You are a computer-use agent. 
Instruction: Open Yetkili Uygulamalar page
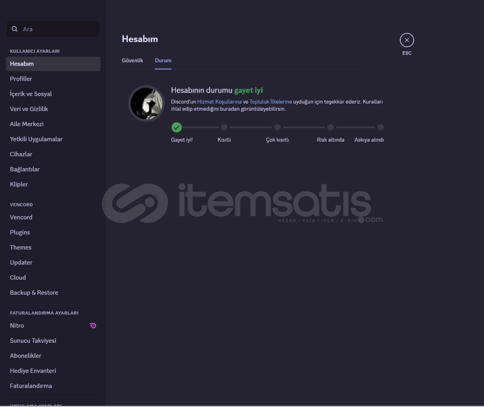(x=53, y=139)
